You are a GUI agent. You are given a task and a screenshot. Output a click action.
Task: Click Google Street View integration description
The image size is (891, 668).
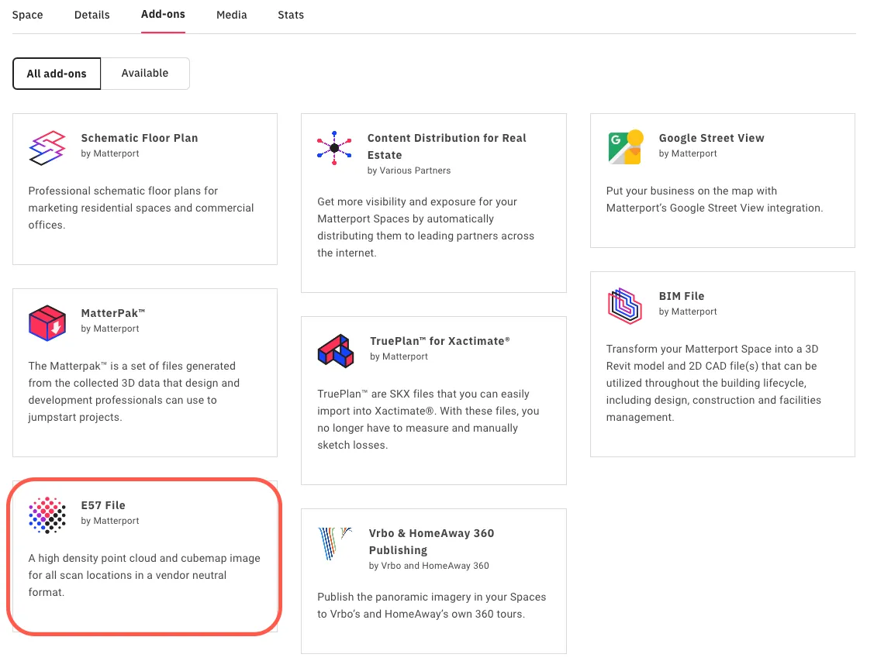(x=714, y=199)
